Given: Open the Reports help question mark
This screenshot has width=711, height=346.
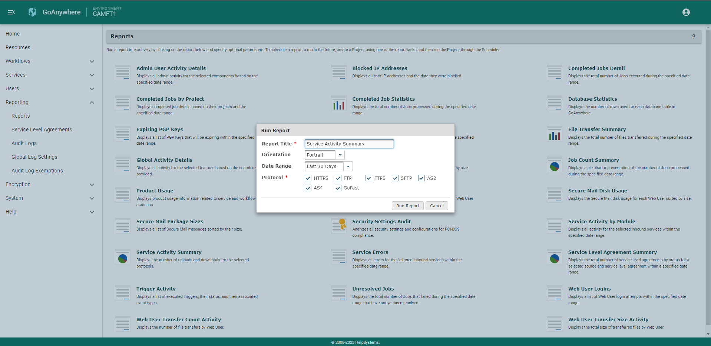Looking at the screenshot, I should point(694,36).
